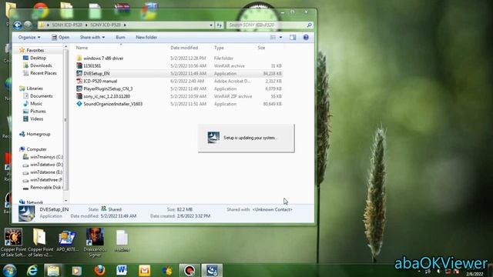Click the Windows Start button
Viewport: 493px width, 277px height.
[9, 270]
